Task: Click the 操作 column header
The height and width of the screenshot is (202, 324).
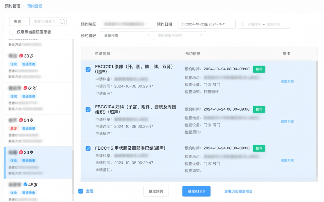Action: [286, 54]
